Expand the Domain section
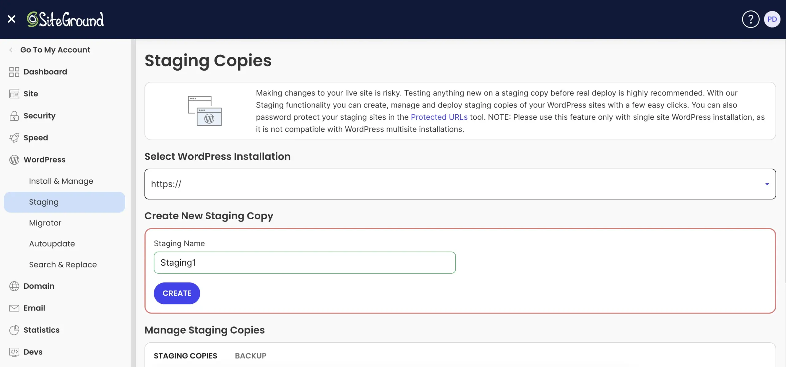786x367 pixels. [x=39, y=286]
